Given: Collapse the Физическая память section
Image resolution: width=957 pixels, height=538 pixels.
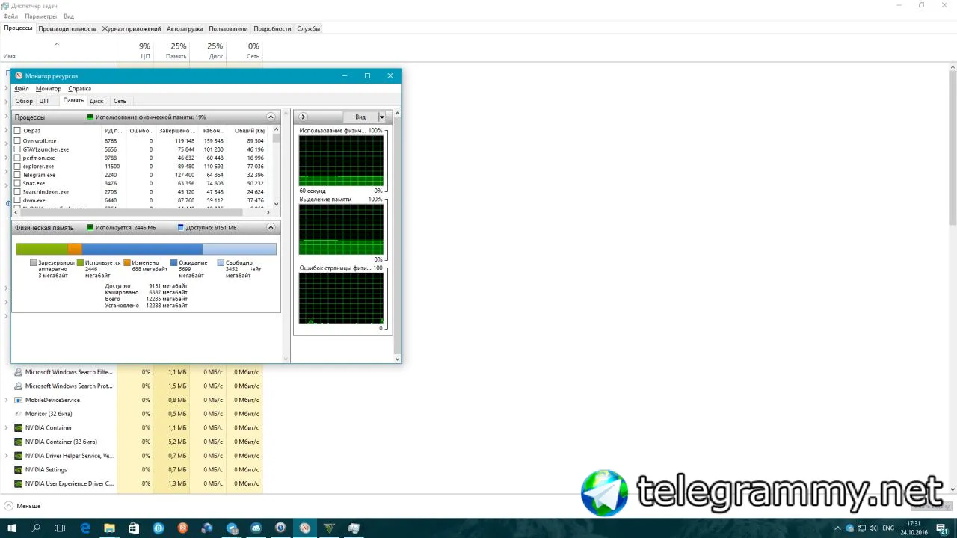Looking at the screenshot, I should 271,228.
